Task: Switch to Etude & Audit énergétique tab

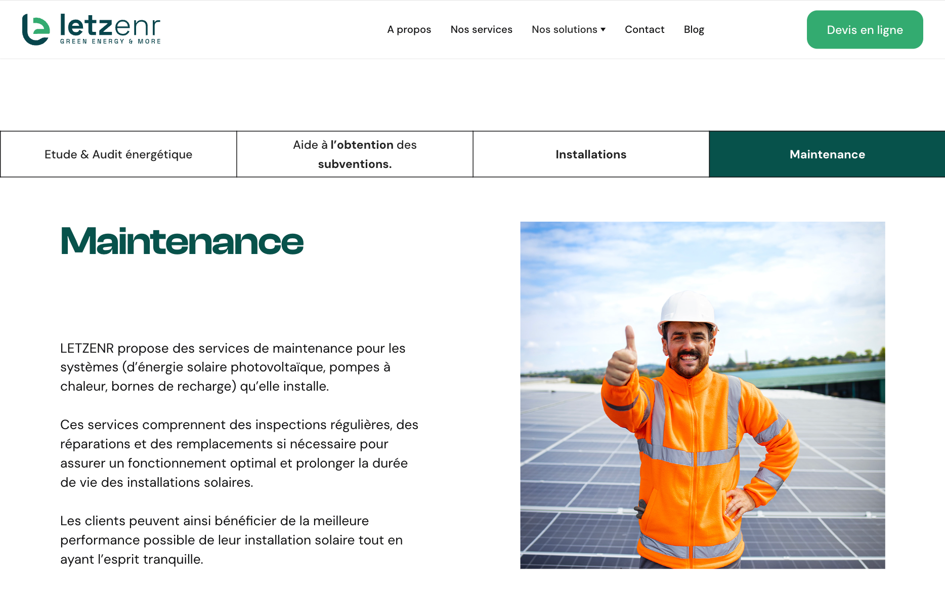Action: click(x=118, y=154)
